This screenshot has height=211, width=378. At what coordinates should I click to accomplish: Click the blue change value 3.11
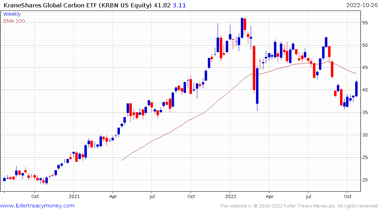pos(179,5)
